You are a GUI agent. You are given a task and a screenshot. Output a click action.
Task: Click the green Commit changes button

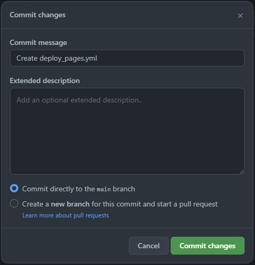(207, 246)
